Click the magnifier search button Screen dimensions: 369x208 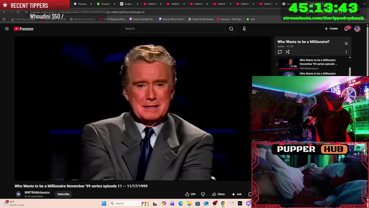231,29
